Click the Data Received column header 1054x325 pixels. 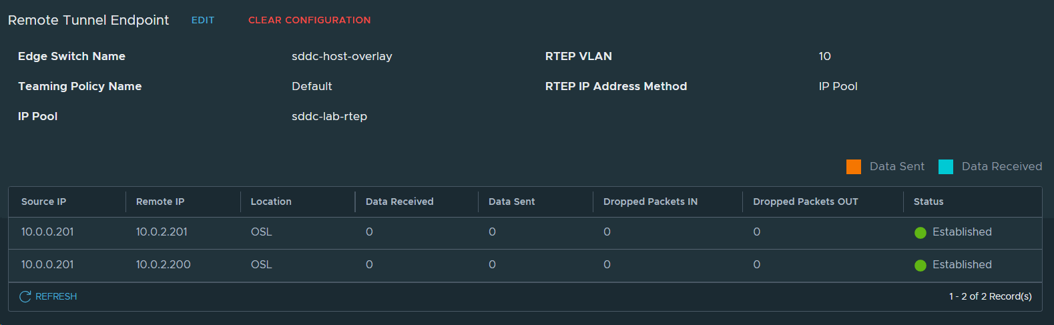click(x=399, y=202)
